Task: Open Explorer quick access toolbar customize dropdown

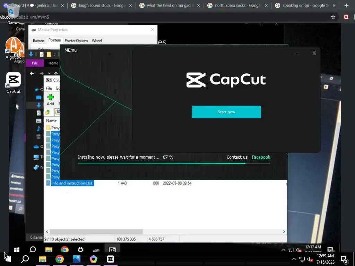Action: point(54,54)
